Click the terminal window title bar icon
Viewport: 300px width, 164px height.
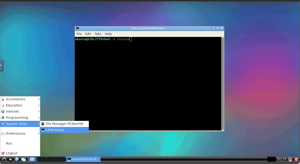[77, 28]
